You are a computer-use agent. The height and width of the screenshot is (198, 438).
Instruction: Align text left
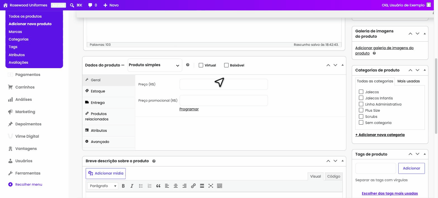click(x=167, y=186)
